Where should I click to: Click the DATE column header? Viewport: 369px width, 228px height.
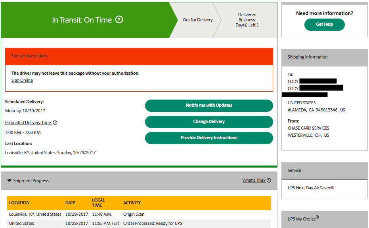pos(71,203)
